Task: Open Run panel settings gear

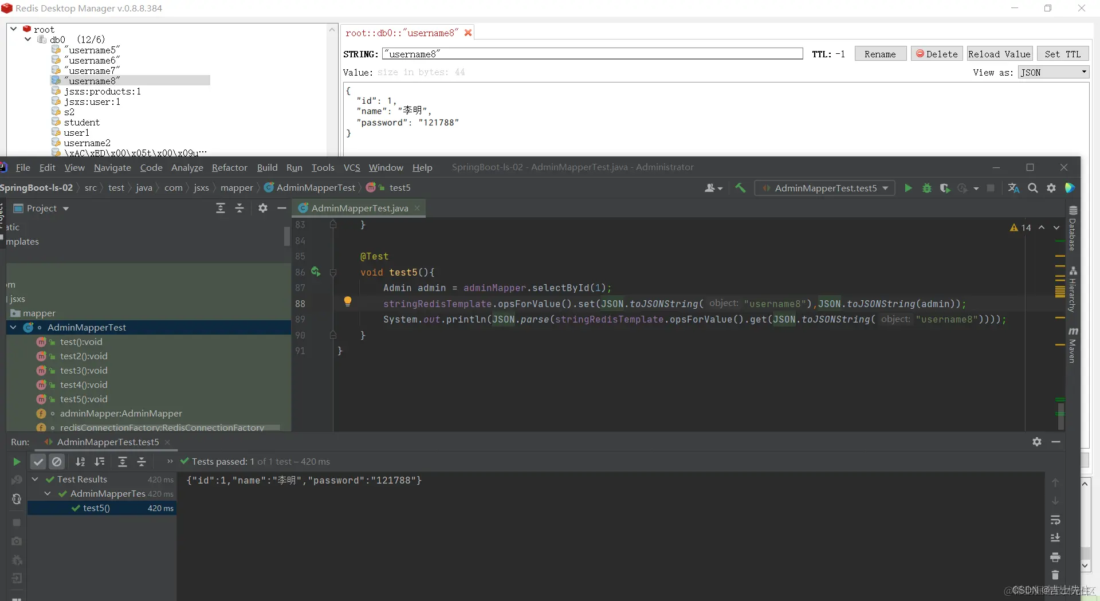Action: pos(1037,442)
